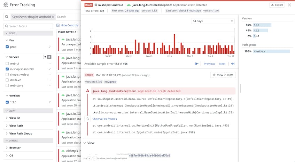Click the DefaultCartRepository.kt:49 stack frame

(163, 99)
